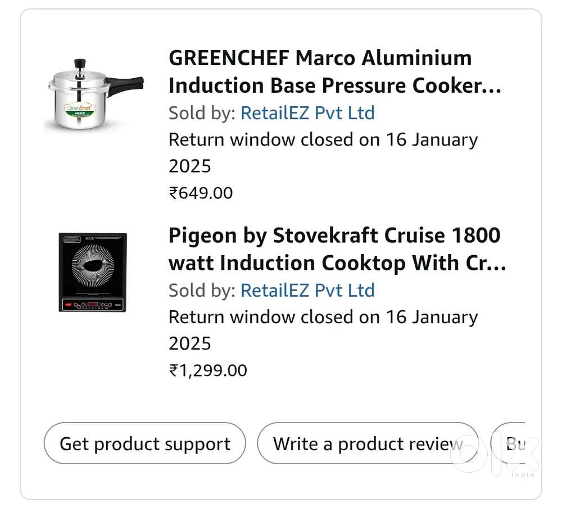
Task: Tap Write a product review button
Action: [x=368, y=443]
